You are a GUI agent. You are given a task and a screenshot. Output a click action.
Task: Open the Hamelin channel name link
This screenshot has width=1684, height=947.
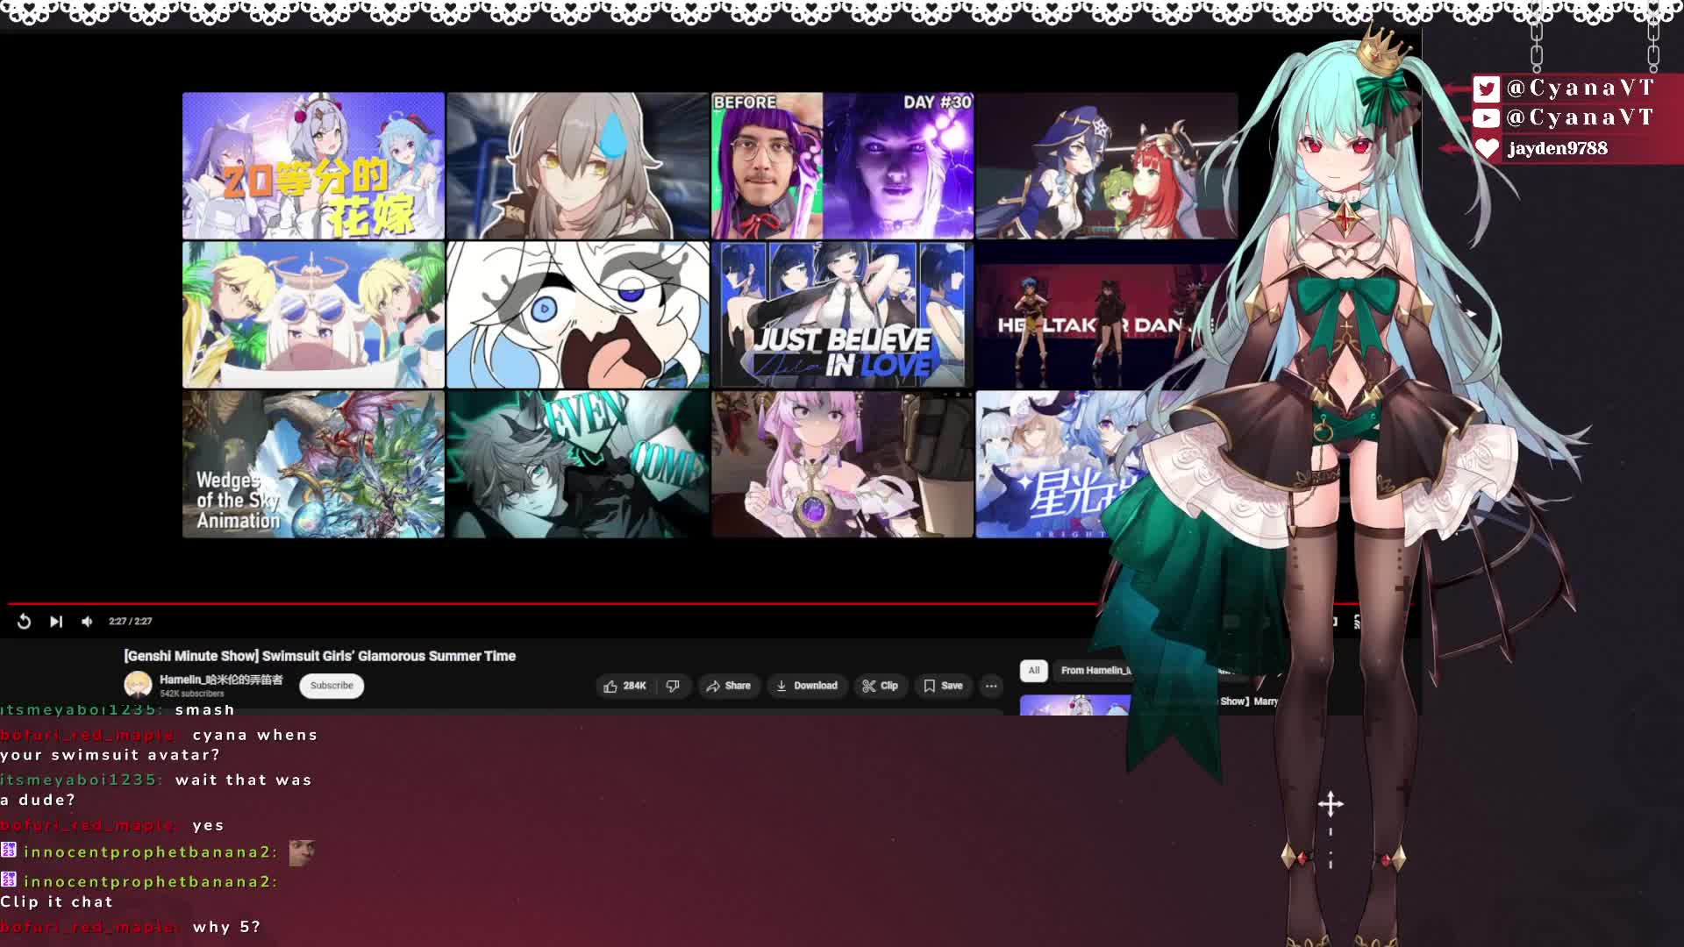pyautogui.click(x=221, y=680)
